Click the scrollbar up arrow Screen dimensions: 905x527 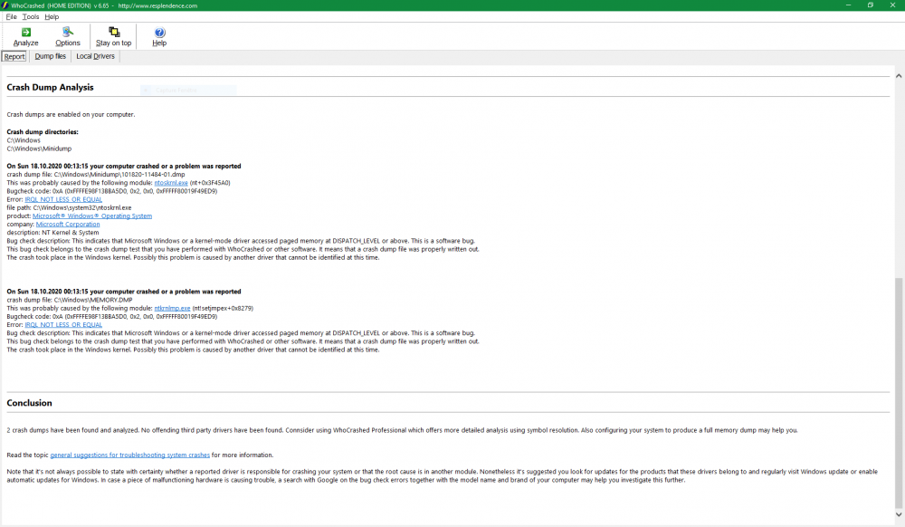(899, 76)
